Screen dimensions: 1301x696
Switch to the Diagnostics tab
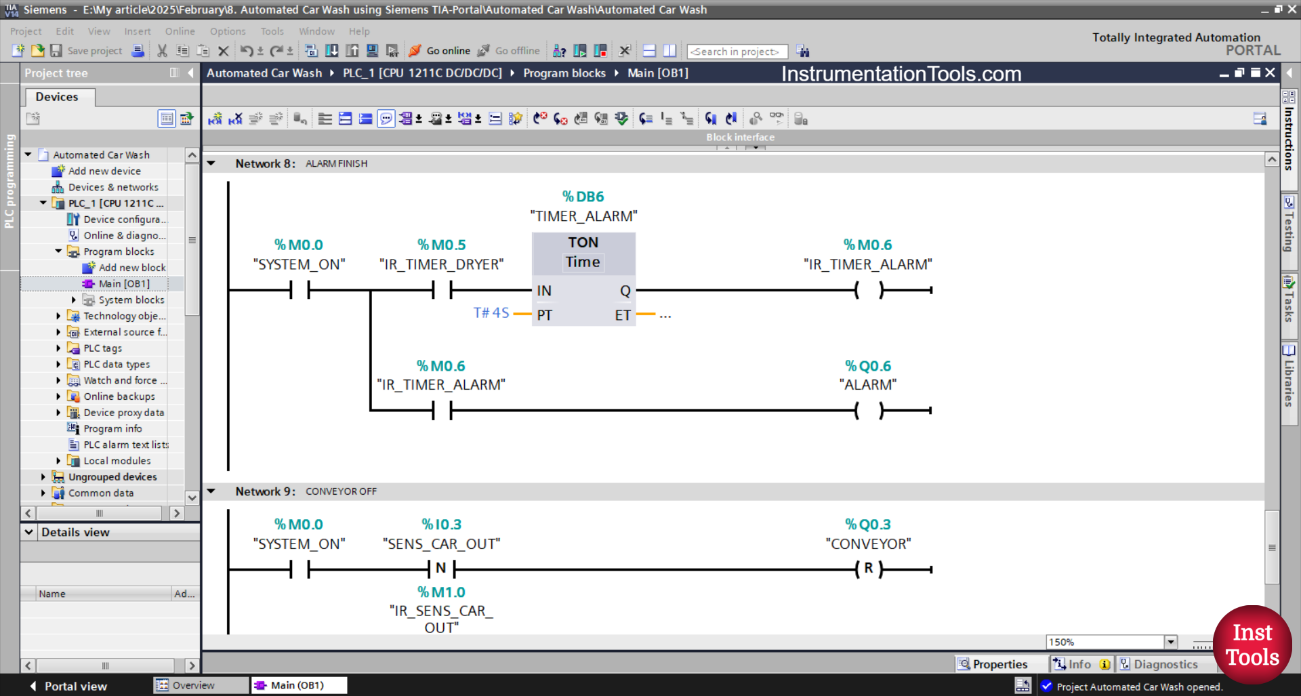tap(1166, 664)
